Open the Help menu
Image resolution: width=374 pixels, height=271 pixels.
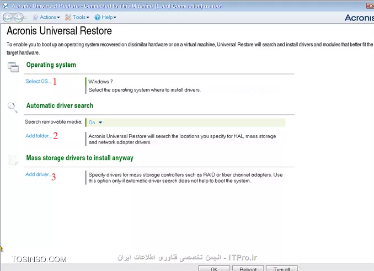(x=109, y=17)
